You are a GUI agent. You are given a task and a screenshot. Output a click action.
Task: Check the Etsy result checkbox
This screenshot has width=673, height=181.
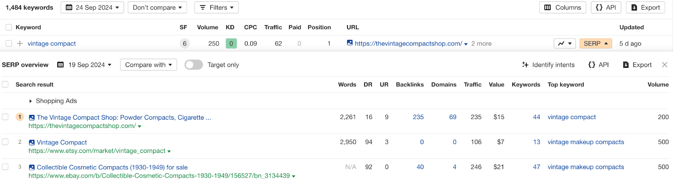point(5,142)
